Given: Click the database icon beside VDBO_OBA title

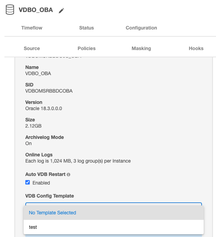Looking at the screenshot, I should pyautogui.click(x=10, y=10).
